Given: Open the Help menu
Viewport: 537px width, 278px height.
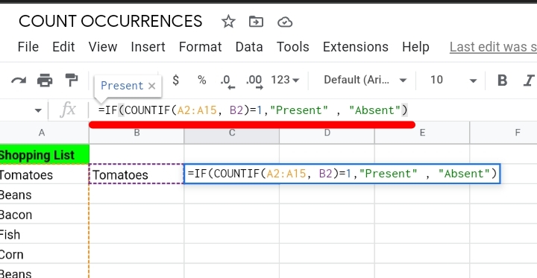Looking at the screenshot, I should click(415, 47).
